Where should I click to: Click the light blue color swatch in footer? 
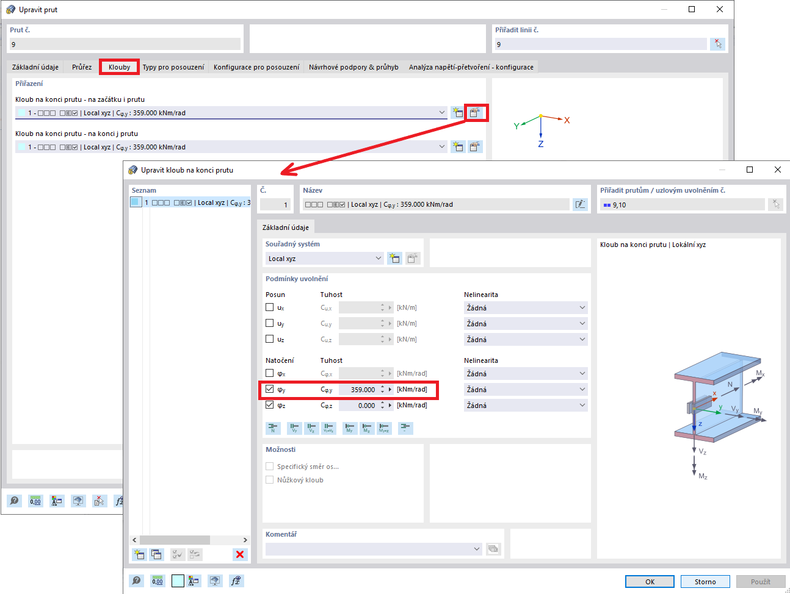[178, 581]
